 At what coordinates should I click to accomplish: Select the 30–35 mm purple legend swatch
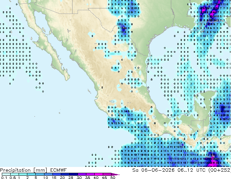click(x=82, y=174)
